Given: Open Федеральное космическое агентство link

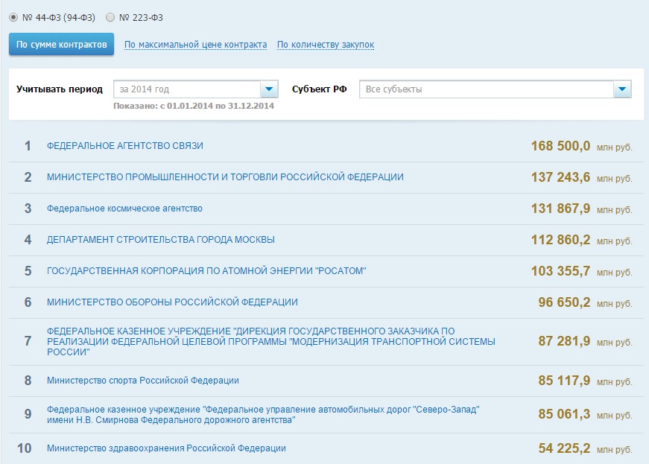Looking at the screenshot, I should click(124, 209).
